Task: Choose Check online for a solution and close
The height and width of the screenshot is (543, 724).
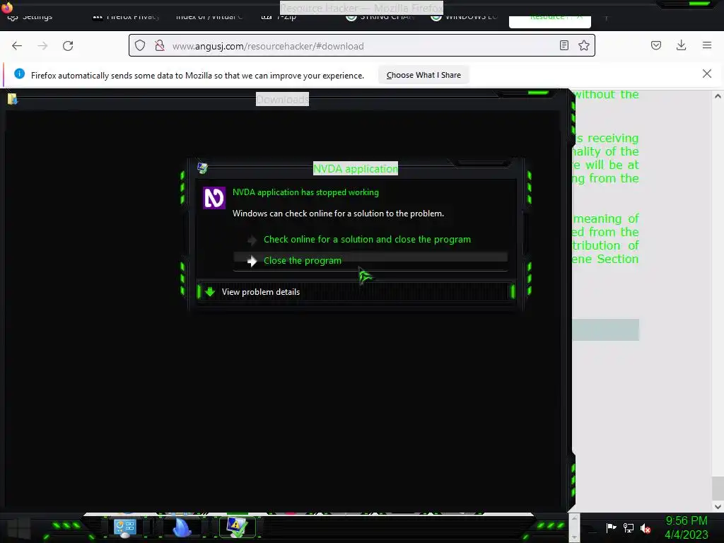Action: (367, 239)
